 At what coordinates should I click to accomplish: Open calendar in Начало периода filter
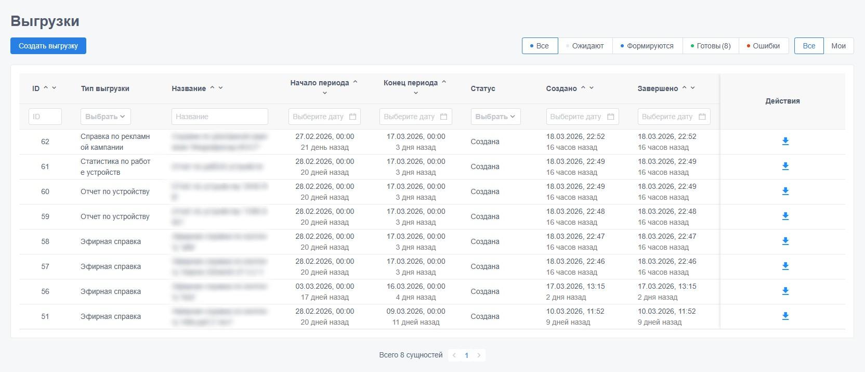pyautogui.click(x=352, y=117)
